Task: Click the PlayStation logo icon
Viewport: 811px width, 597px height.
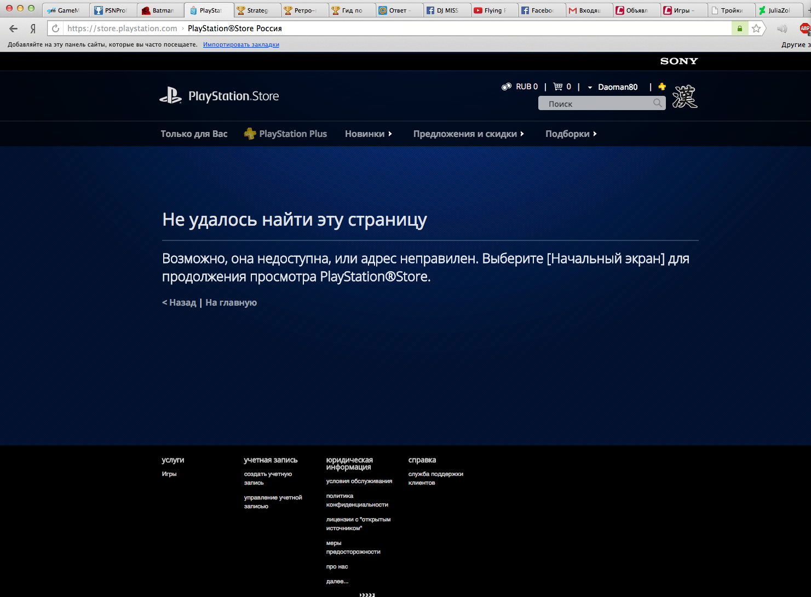Action: (170, 96)
